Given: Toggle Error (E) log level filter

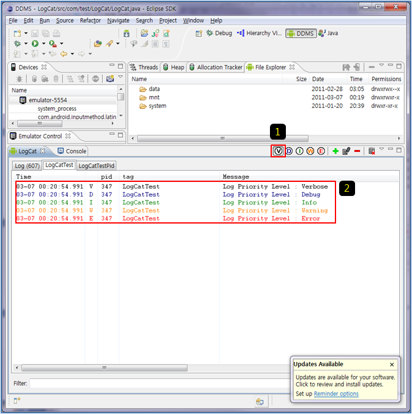Looking at the screenshot, I should tap(321, 151).
